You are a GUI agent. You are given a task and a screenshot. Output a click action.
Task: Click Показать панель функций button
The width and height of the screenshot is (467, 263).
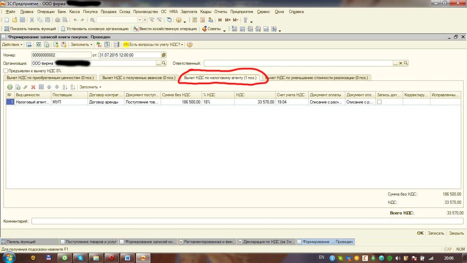(x=30, y=29)
